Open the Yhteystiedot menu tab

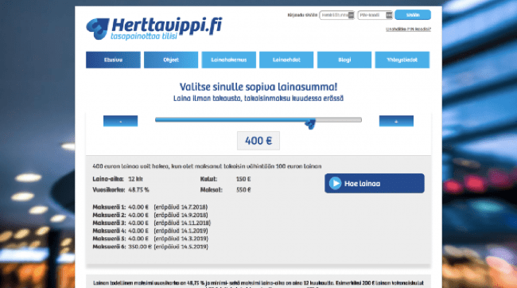[402, 60]
